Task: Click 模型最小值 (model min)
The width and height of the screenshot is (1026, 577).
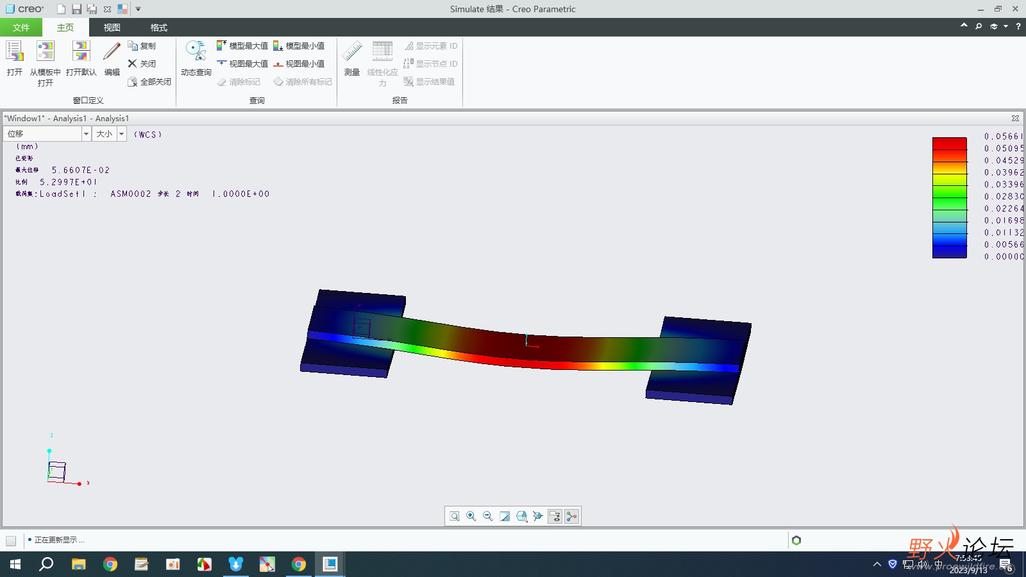Action: 299,46
